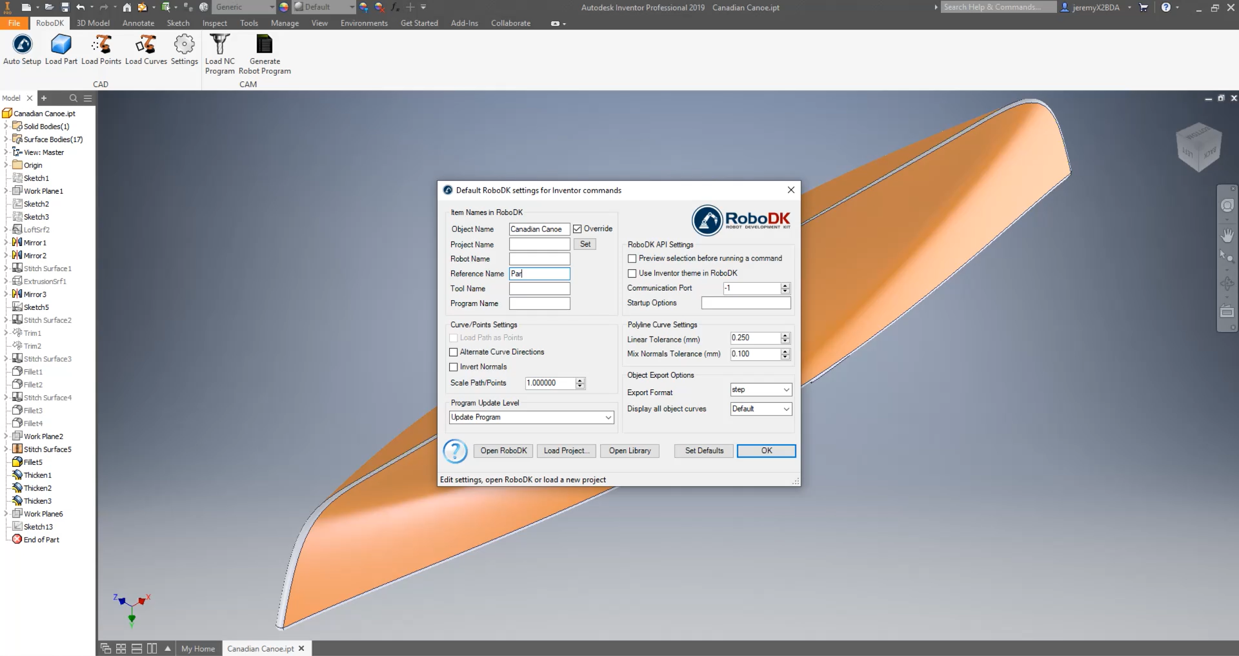
Task: Open RoboDK Settings from the ribbon
Action: [x=184, y=45]
